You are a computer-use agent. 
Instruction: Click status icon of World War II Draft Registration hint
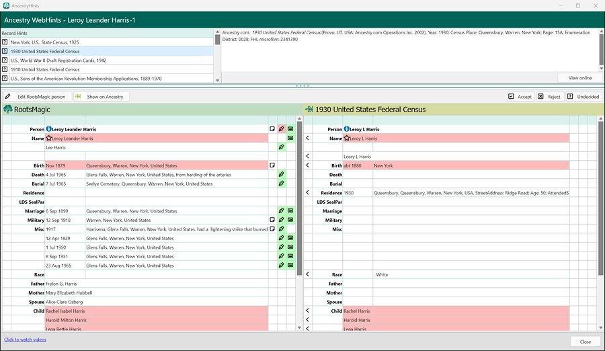coord(5,60)
